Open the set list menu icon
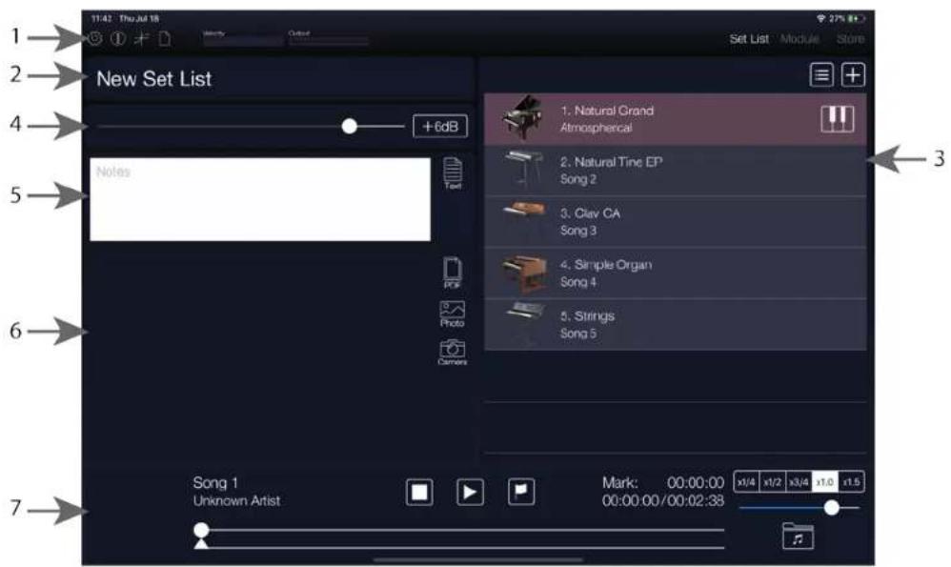 822,77
